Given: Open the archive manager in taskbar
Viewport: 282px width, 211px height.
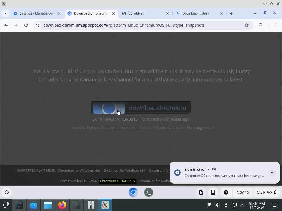Looking at the screenshot, I should [x=91, y=205].
